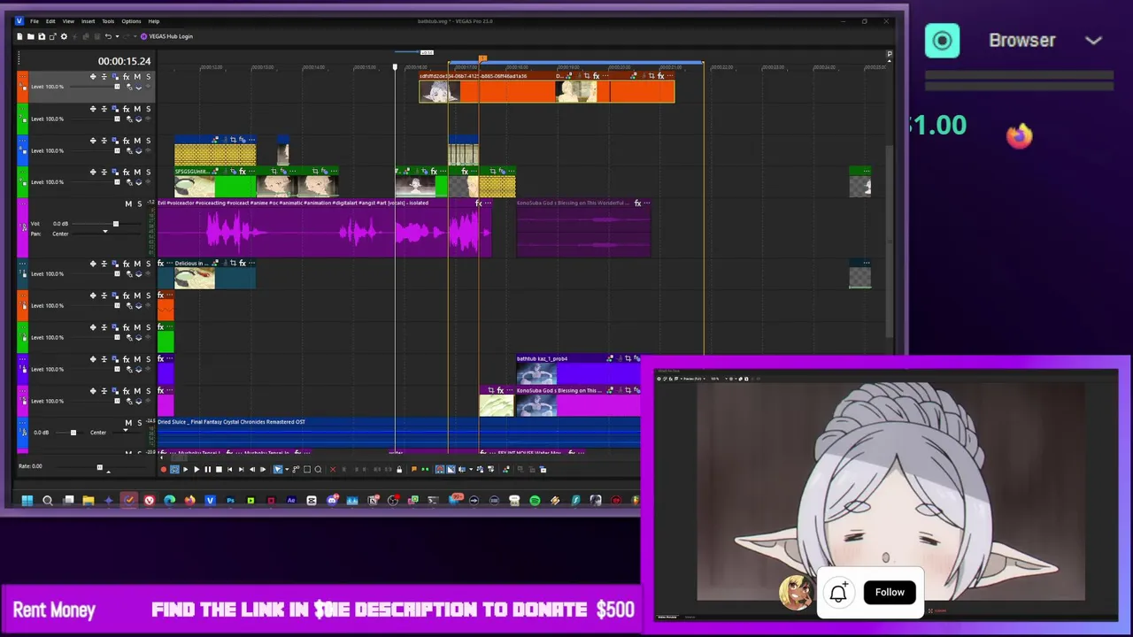The width and height of the screenshot is (1133, 637).
Task: Click the Follow button on the overlay
Action: click(x=890, y=592)
